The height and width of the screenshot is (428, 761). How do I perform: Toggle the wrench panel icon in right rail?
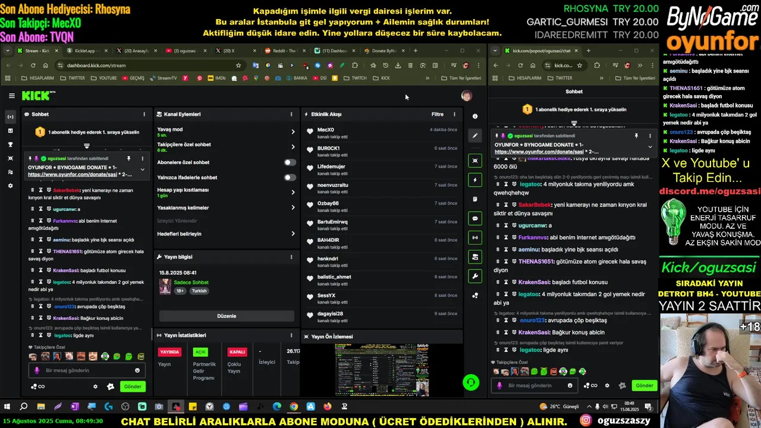[474, 276]
